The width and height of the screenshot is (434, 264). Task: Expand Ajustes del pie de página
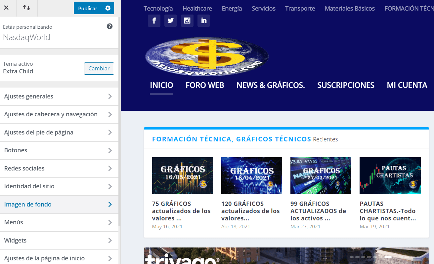(x=59, y=132)
